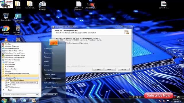Open Documents from Start menu
The height and width of the screenshot is (103, 184).
tap(49, 53)
